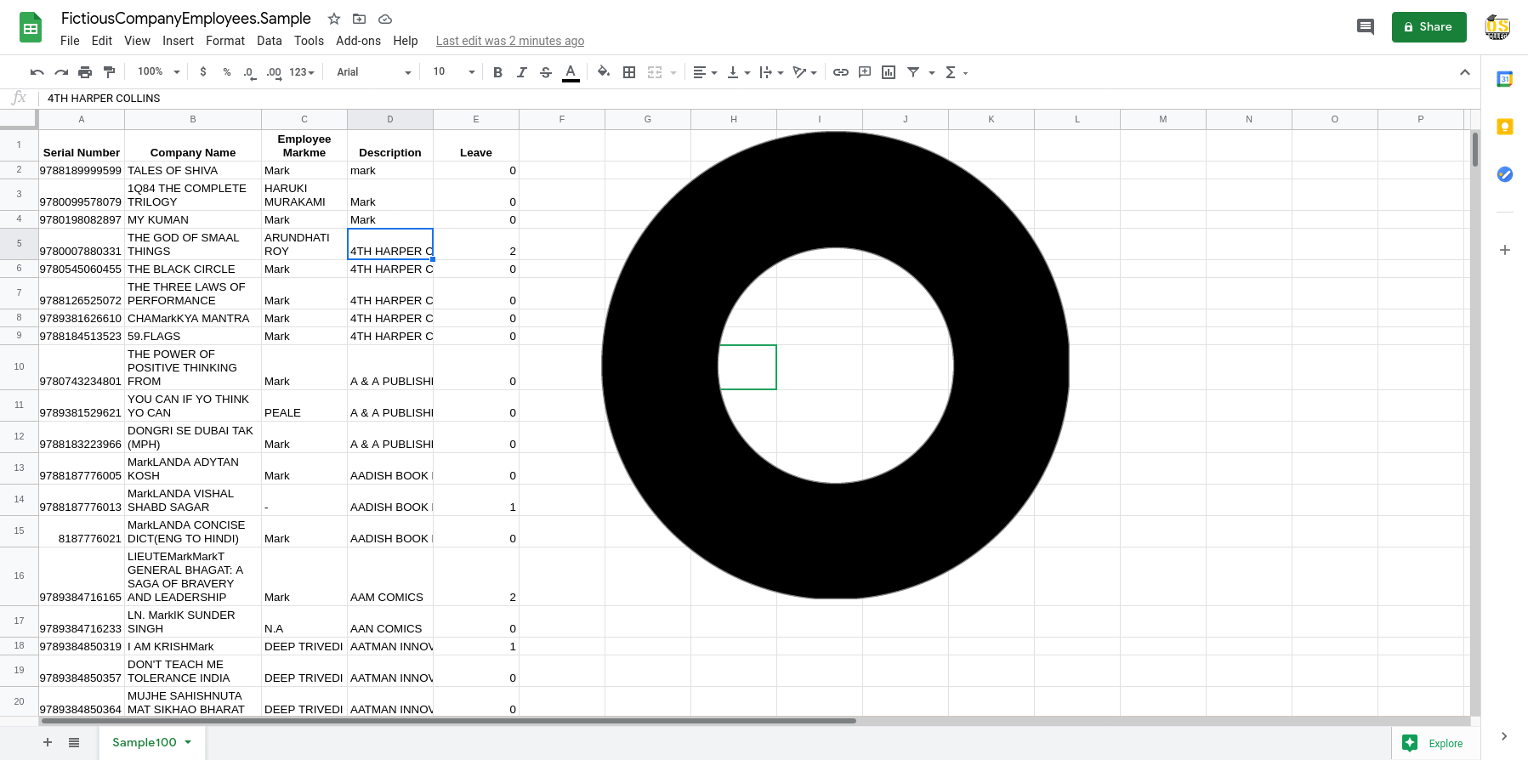
Task: Open the zoom level dropdown
Action: pyautogui.click(x=159, y=72)
